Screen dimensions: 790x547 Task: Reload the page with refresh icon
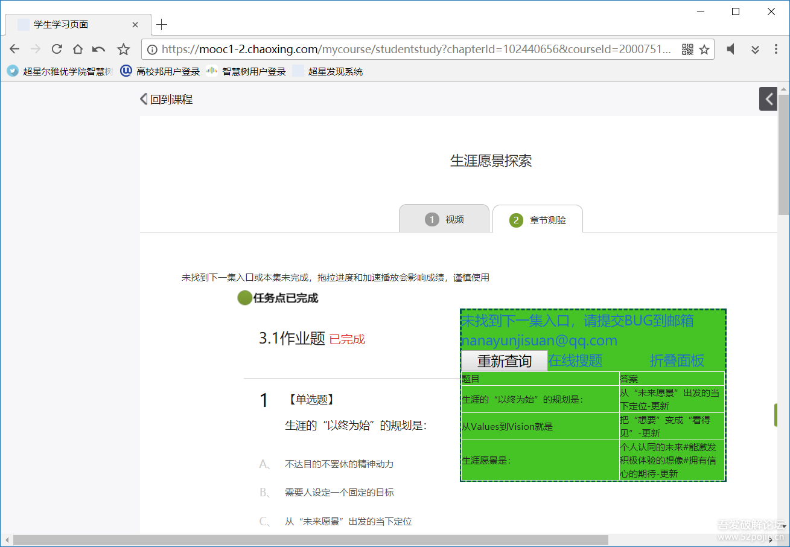[x=57, y=50]
